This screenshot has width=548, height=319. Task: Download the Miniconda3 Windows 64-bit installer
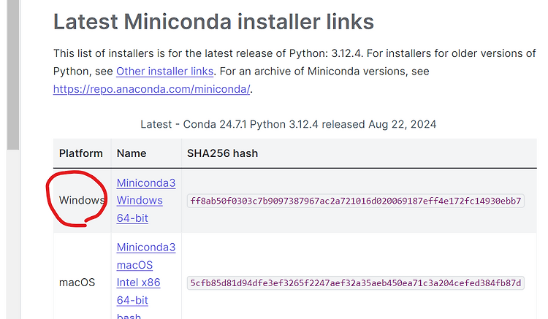pyautogui.click(x=145, y=200)
